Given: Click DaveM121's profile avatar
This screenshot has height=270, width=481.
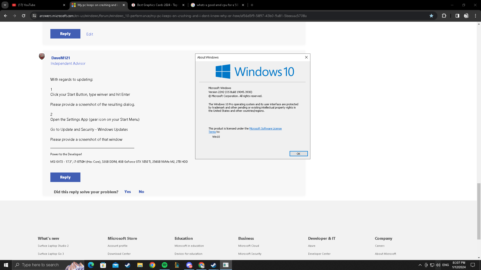Looking at the screenshot, I should 42,56.
